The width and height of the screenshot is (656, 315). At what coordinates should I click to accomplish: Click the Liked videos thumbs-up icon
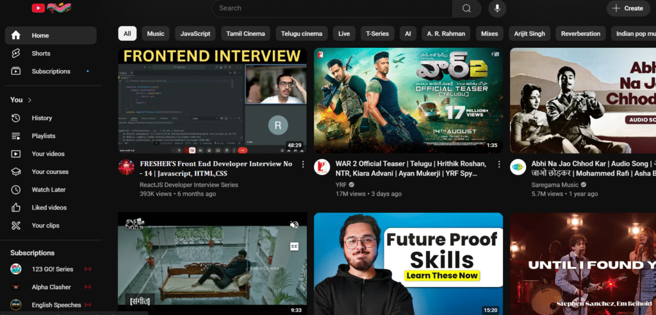tap(15, 208)
